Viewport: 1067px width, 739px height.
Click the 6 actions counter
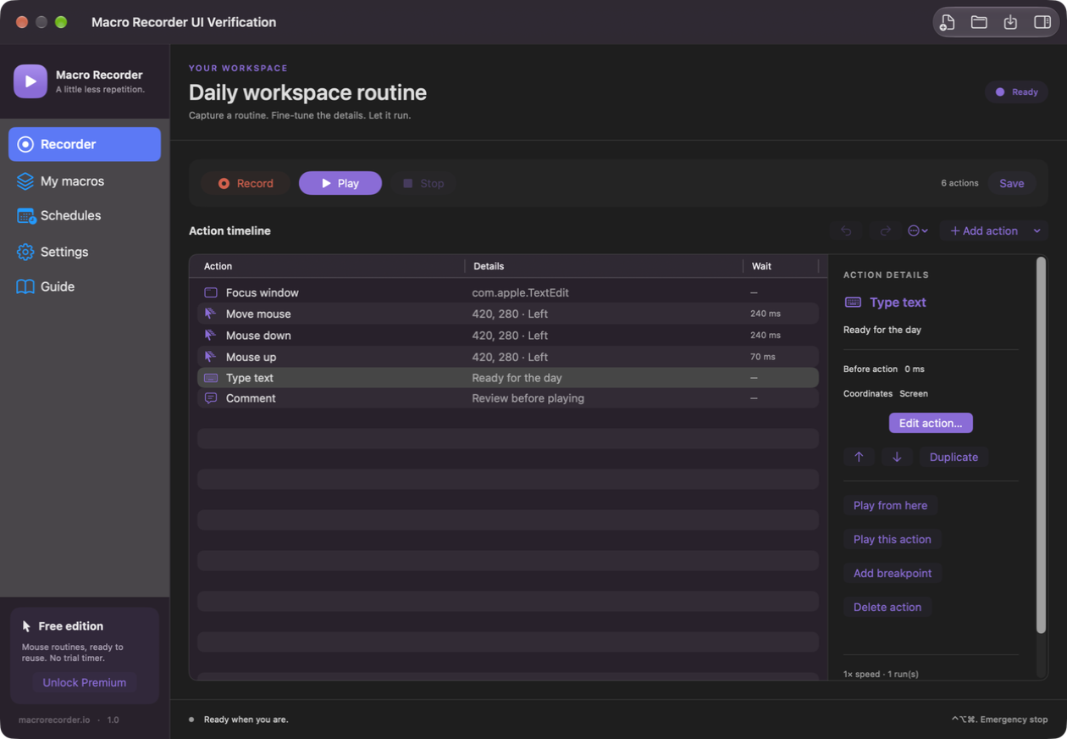pyautogui.click(x=959, y=183)
